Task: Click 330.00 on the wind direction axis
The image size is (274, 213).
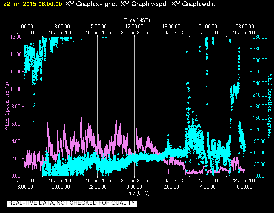Action: point(260,49)
